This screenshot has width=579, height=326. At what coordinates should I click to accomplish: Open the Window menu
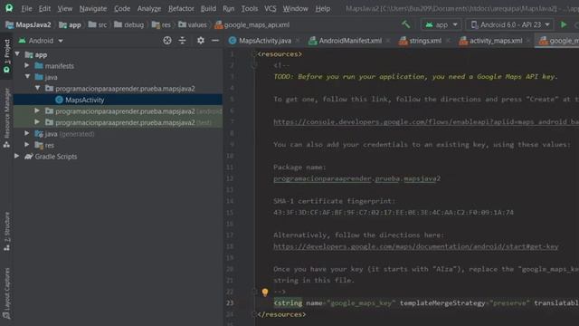click(296, 8)
